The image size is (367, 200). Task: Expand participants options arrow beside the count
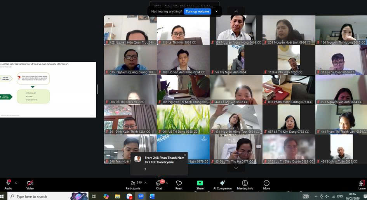coord(146,183)
